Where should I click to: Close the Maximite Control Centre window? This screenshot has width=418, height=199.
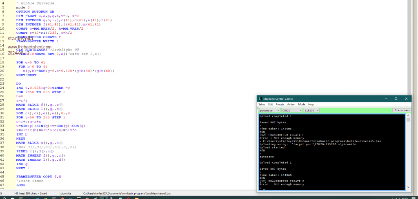(x=406, y=98)
